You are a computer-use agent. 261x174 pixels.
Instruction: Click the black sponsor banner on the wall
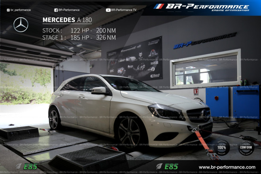tap(134, 59)
